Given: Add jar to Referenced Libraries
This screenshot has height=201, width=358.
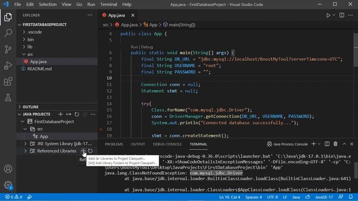Looking at the screenshot, I should (x=83, y=151).
